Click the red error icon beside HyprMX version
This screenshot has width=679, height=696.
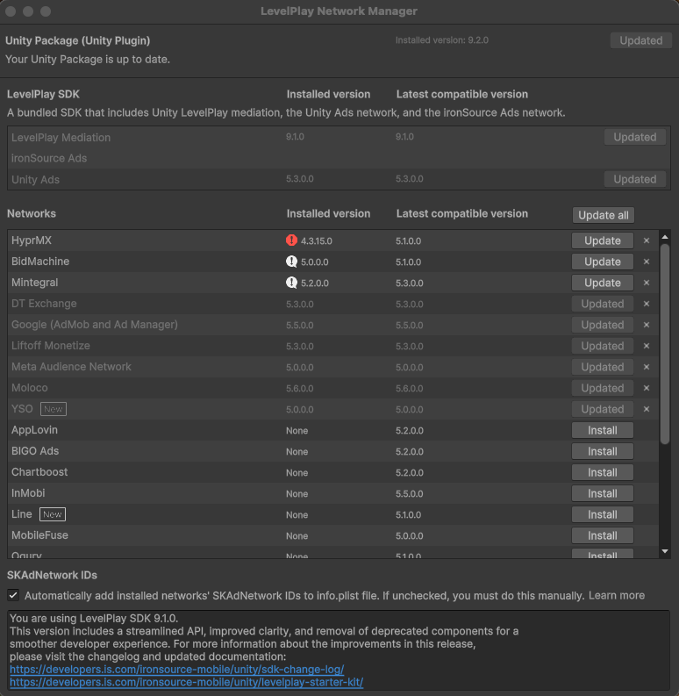pyautogui.click(x=292, y=240)
